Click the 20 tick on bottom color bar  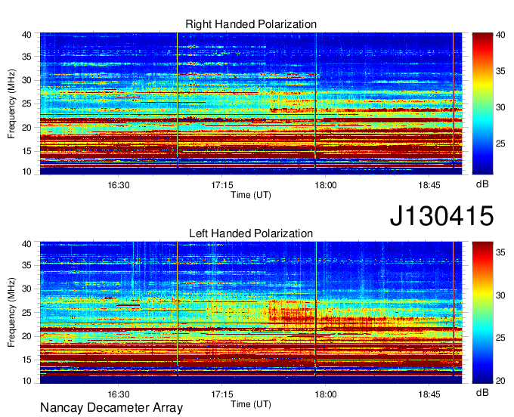pos(500,381)
